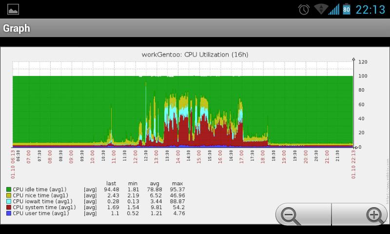Image resolution: width=390 pixels, height=234 pixels.
Task: Tap the idle time max value 95.37
Action: (177, 190)
